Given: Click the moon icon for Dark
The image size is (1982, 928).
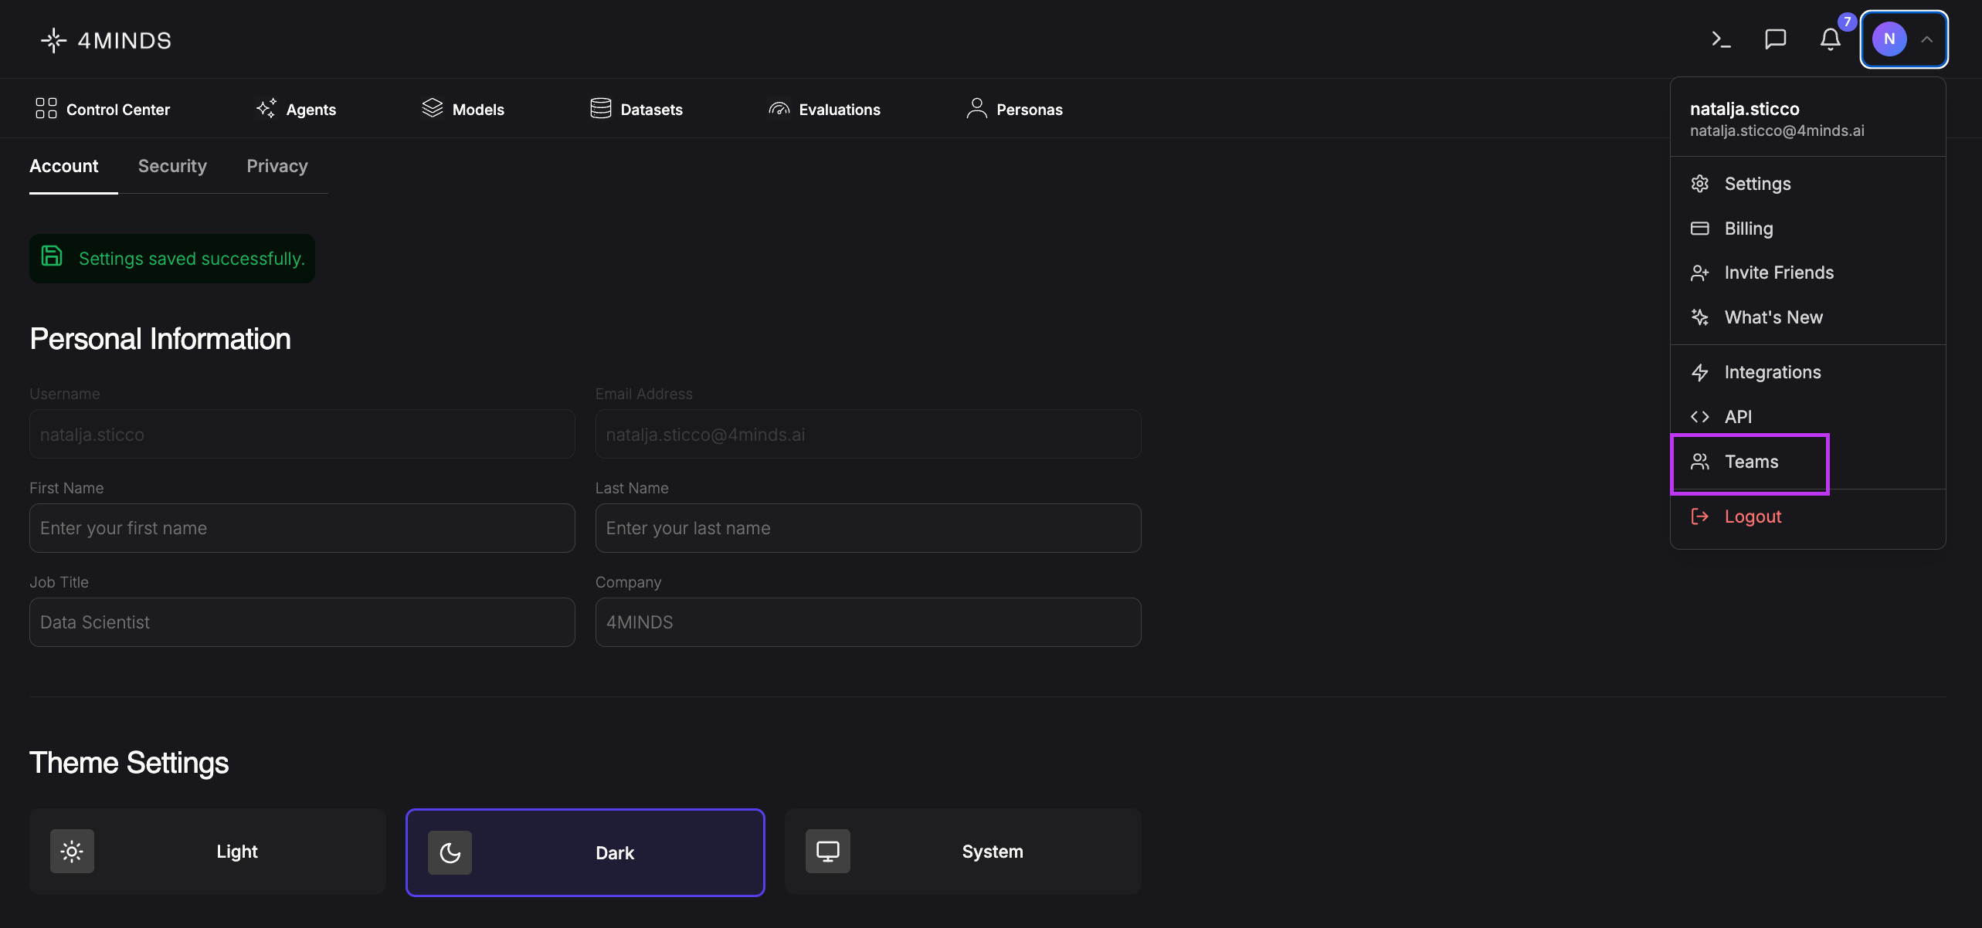Looking at the screenshot, I should [x=450, y=852].
